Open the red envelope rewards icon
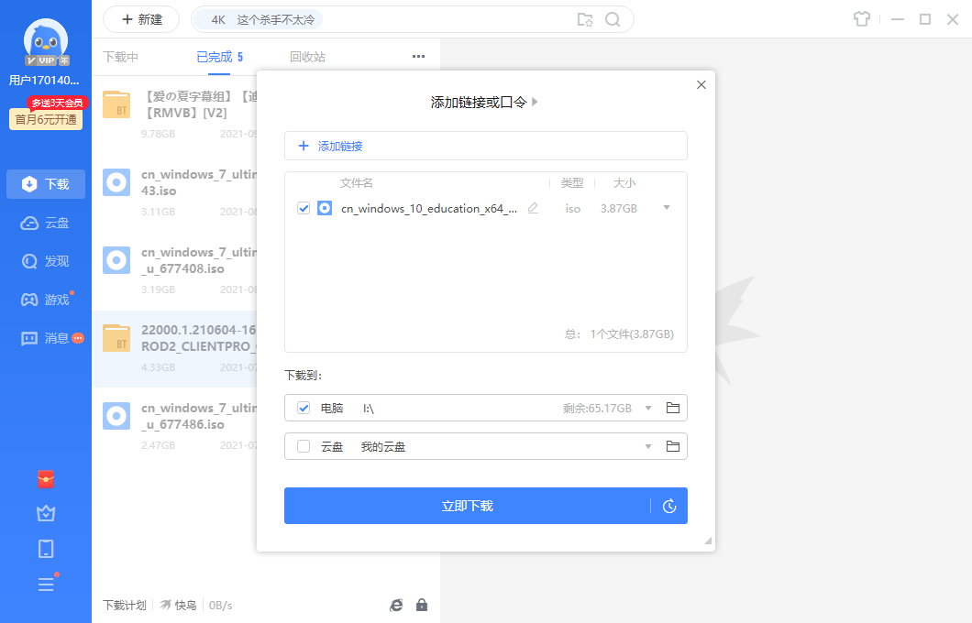This screenshot has height=623, width=972. pos(45,479)
